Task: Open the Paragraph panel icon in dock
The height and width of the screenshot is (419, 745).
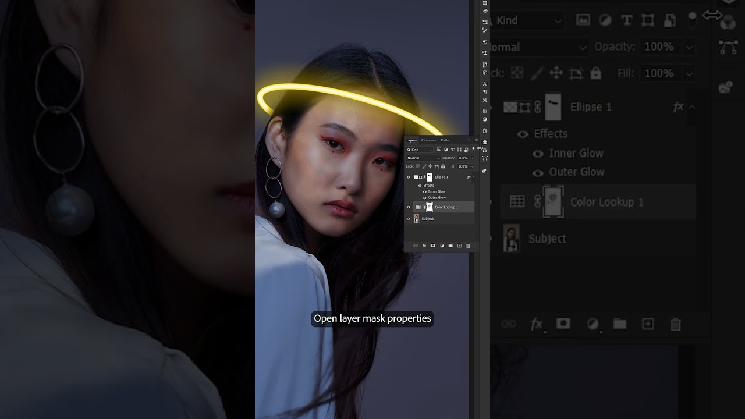Action: (x=485, y=91)
